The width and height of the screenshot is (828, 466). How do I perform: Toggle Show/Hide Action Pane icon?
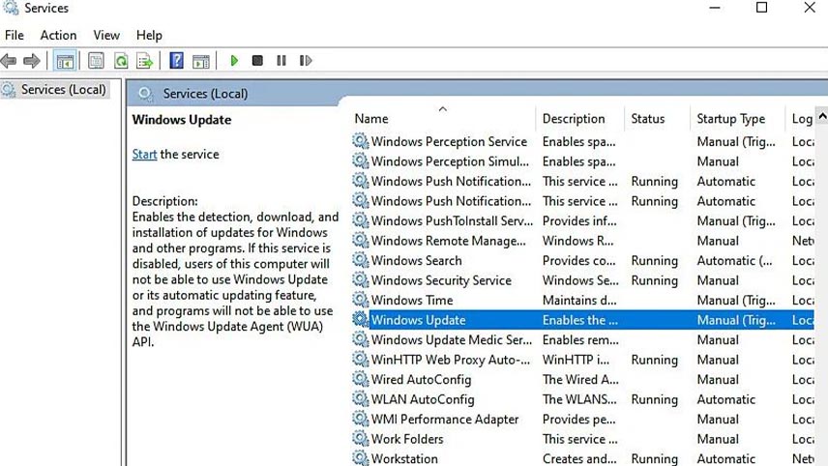pyautogui.click(x=200, y=61)
